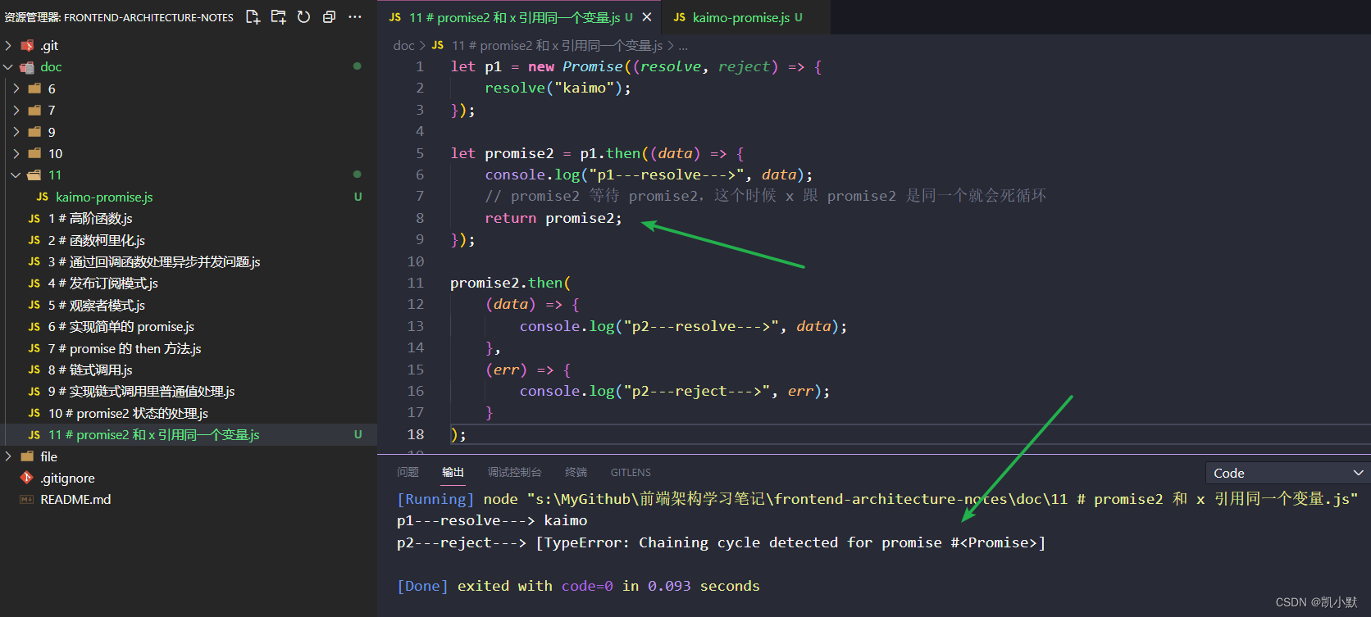Click 'resolve("kaimo");' on line 2
This screenshot has height=617, width=1371.
[558, 88]
